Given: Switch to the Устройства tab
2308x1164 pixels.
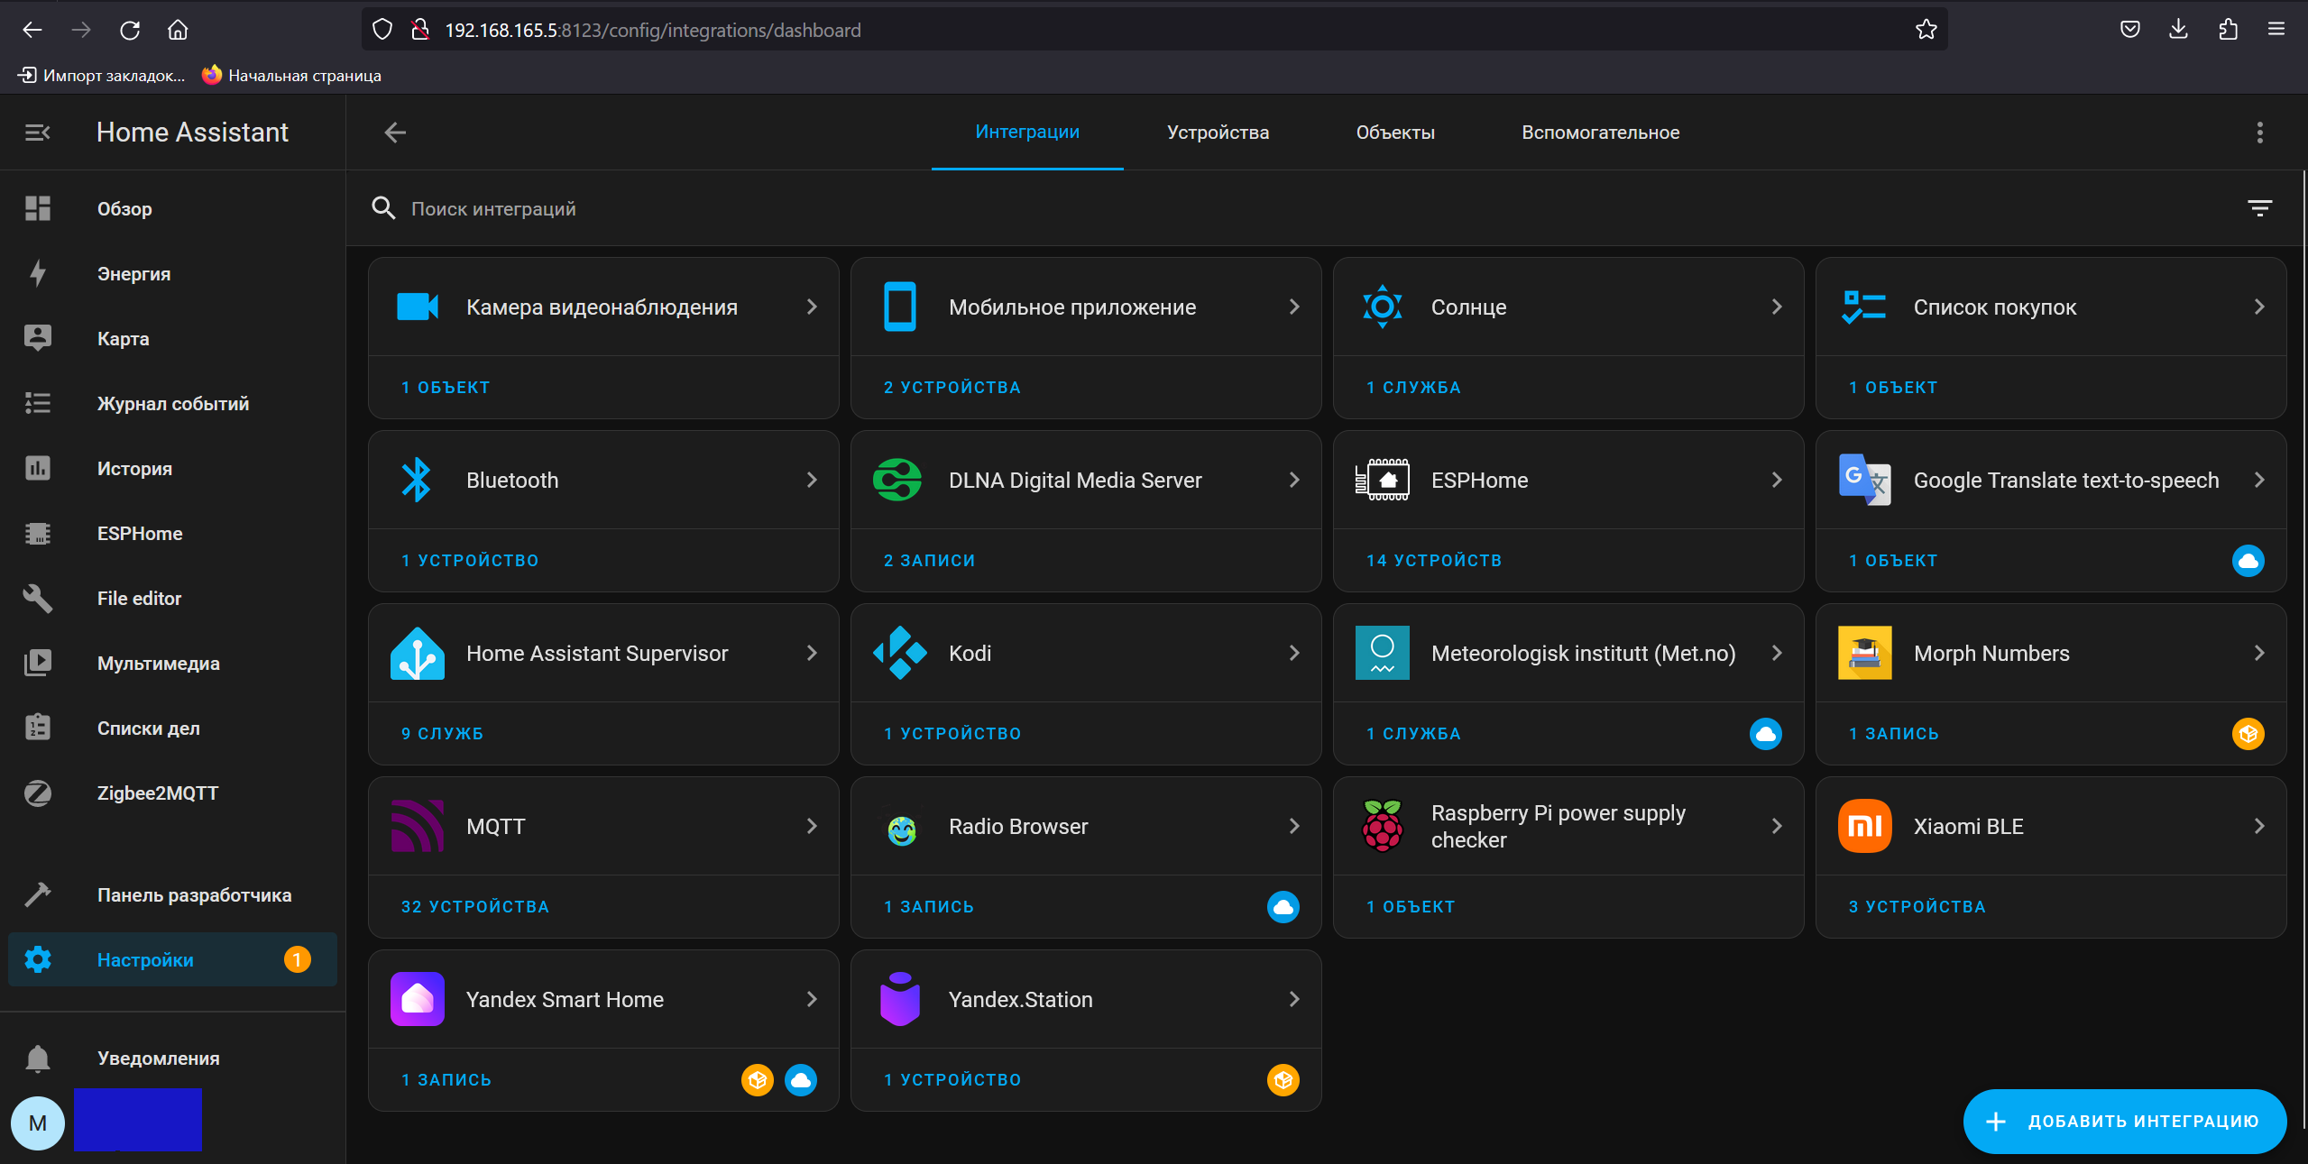Looking at the screenshot, I should [x=1217, y=133].
